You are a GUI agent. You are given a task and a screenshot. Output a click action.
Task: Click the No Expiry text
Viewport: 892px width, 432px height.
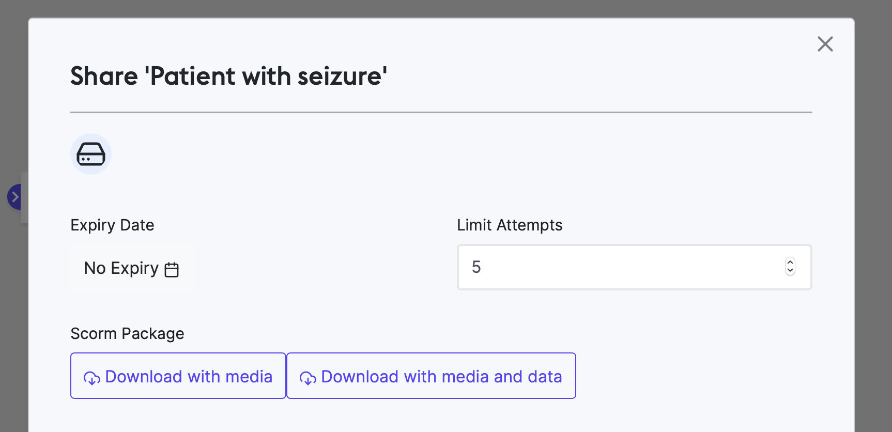coord(121,268)
